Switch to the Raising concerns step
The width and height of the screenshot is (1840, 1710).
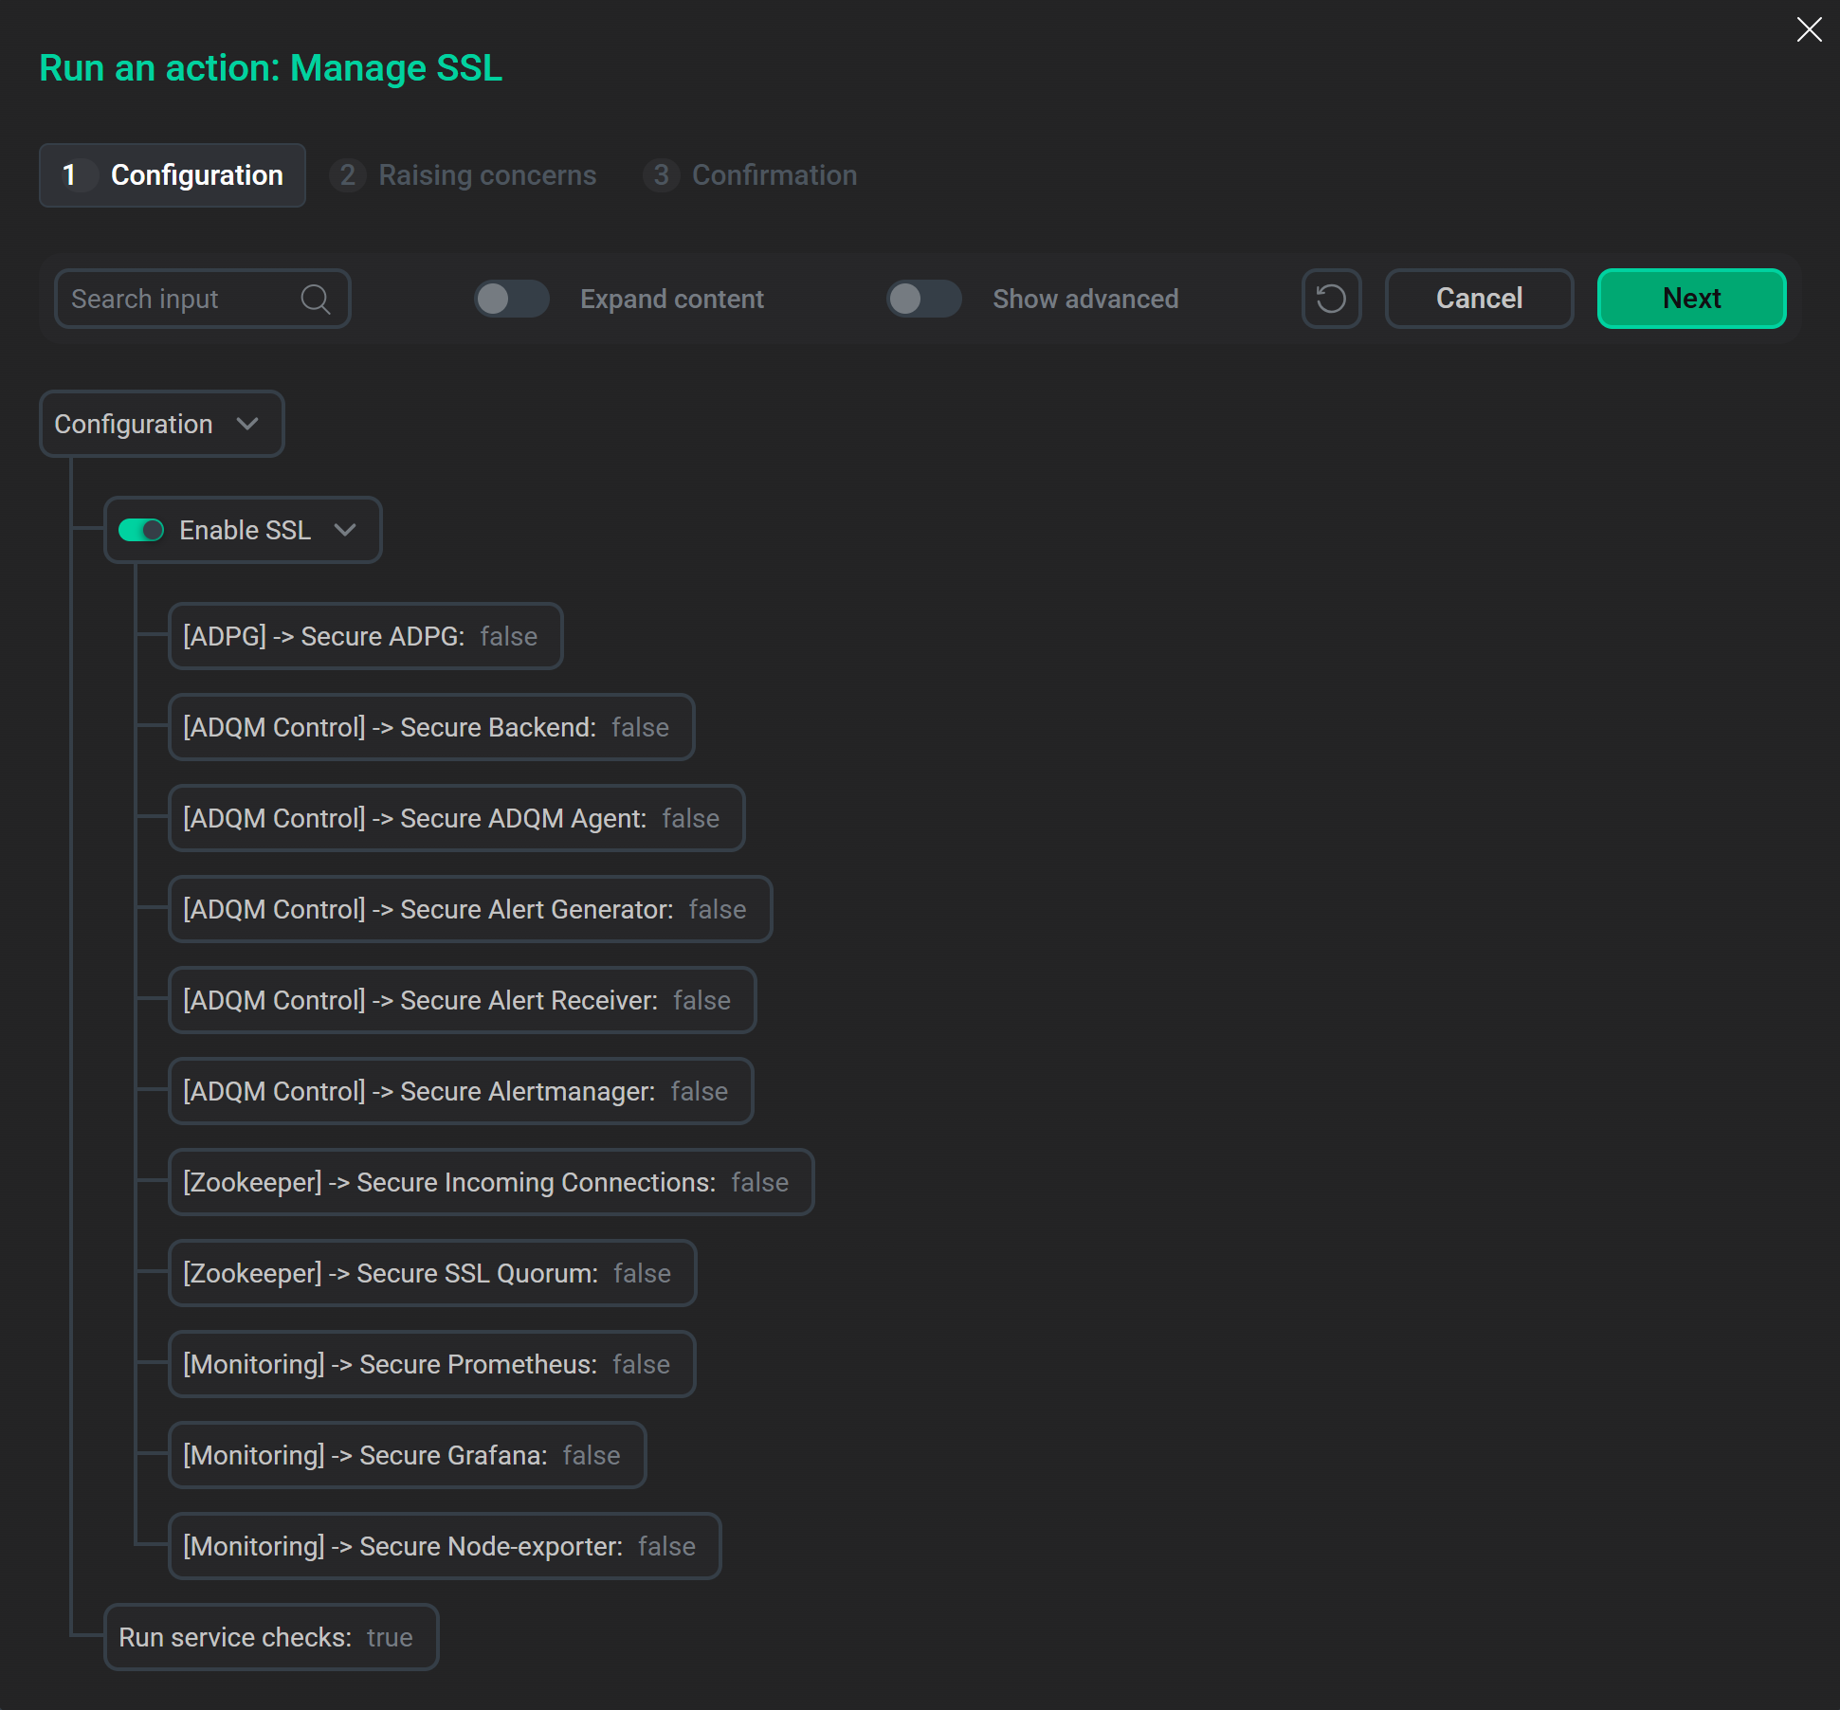[x=464, y=174]
